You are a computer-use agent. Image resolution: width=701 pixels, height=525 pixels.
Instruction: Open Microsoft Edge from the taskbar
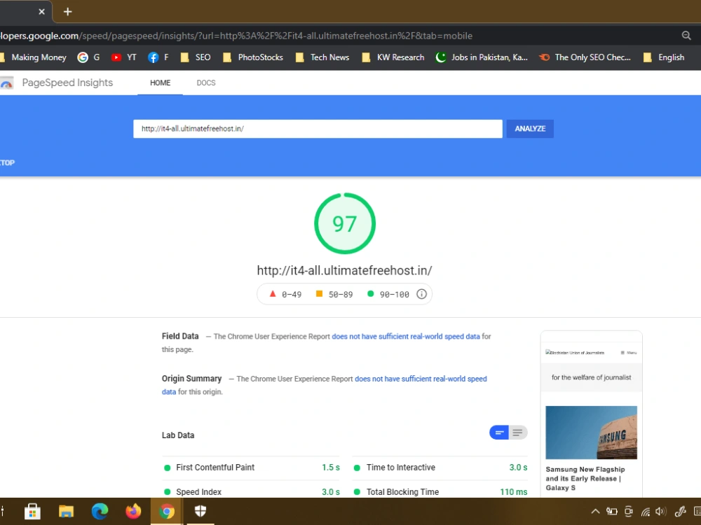coord(100,511)
